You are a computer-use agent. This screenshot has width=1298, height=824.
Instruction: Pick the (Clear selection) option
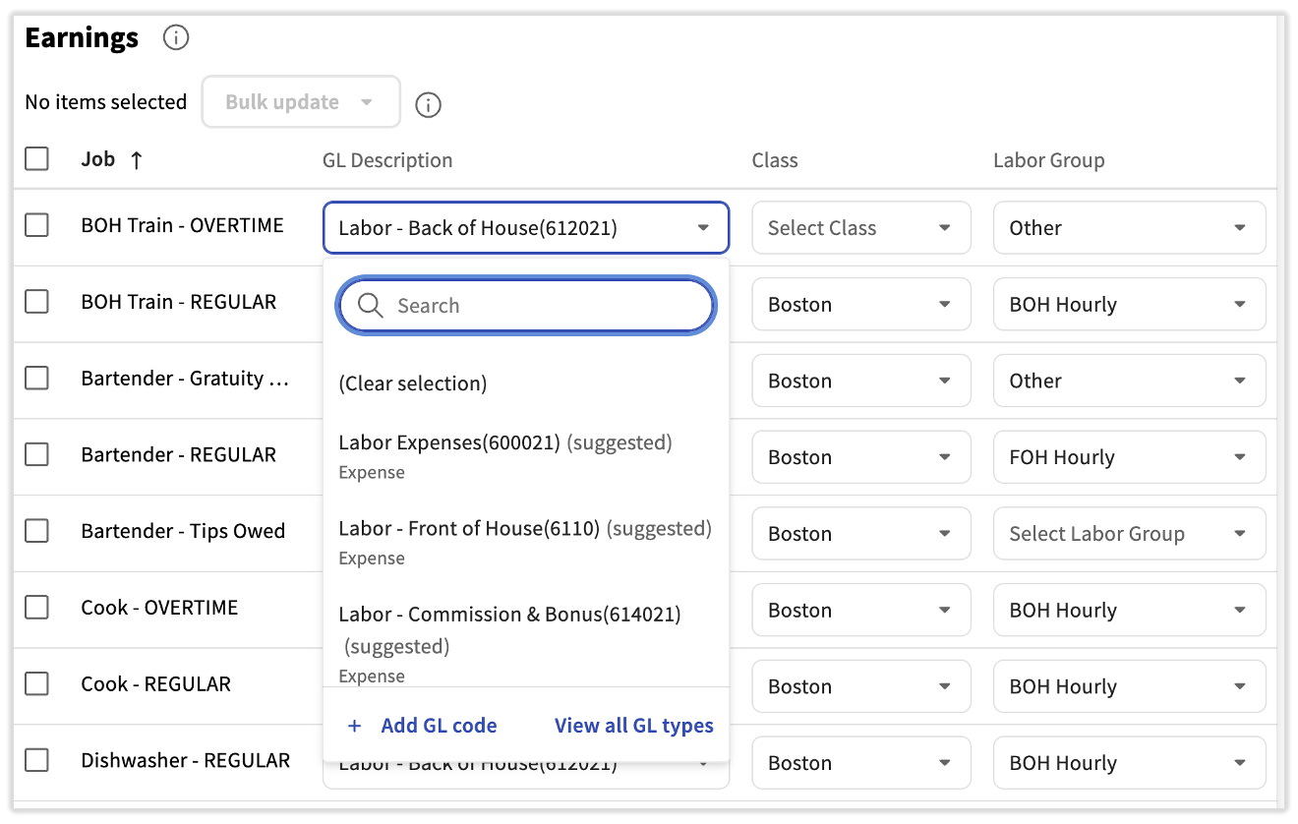[413, 383]
